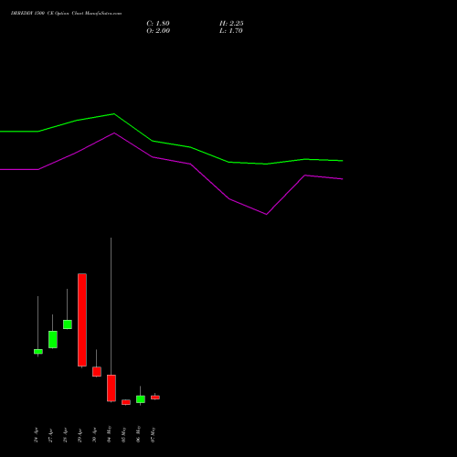The height and width of the screenshot is (457, 457).
Task: Click the chart title text at top left
Action: click(66, 13)
